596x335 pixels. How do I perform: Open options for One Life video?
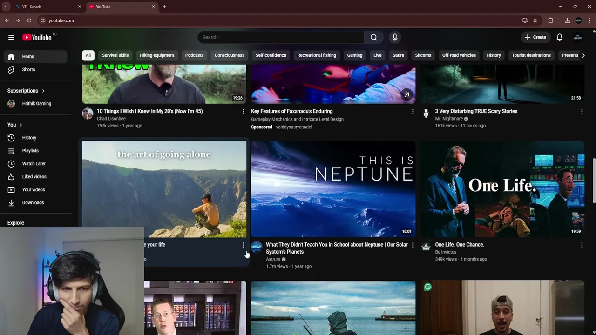click(x=582, y=245)
